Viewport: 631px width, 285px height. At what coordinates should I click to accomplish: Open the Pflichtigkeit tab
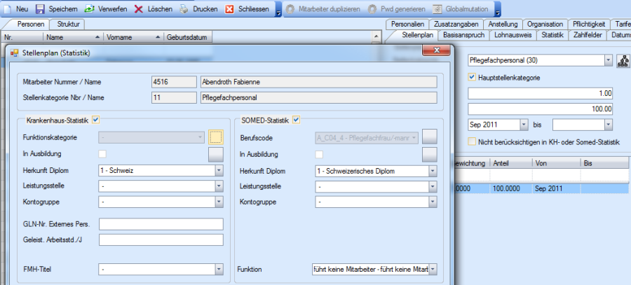(589, 24)
